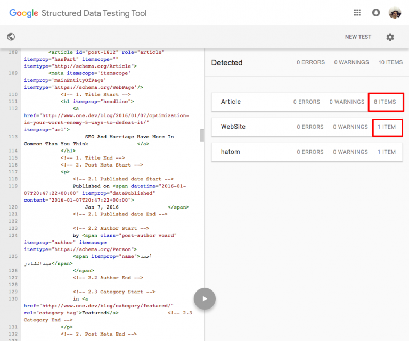
Task: Expand the Article result row
Action: (x=307, y=102)
